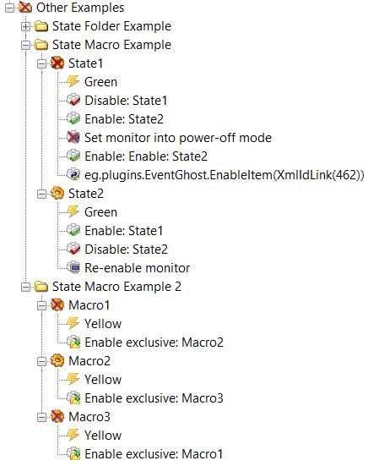
Task: Select the Yellow event under Macro2
Action: 103,379
